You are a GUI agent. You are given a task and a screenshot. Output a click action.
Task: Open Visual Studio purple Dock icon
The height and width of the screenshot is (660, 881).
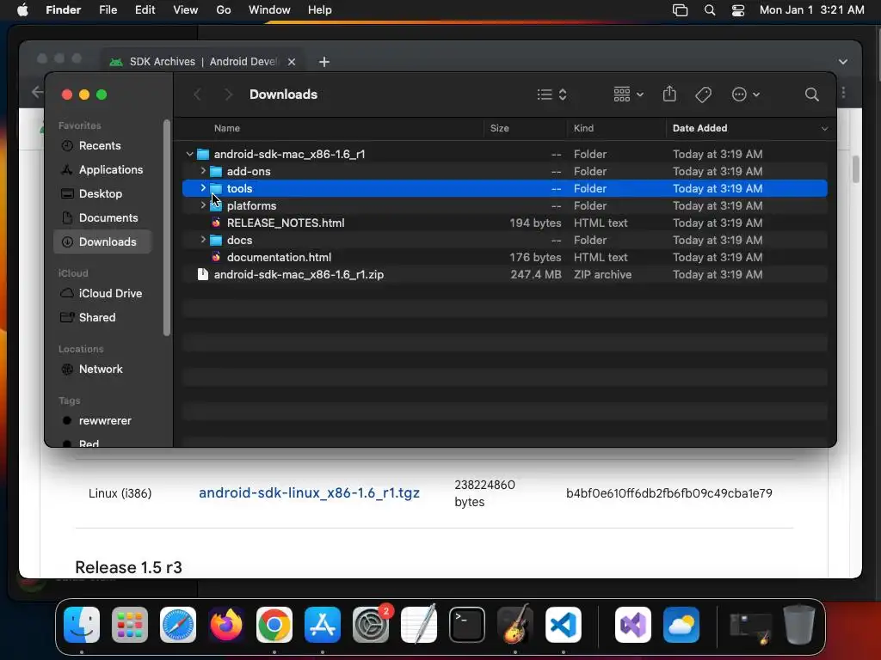click(633, 625)
